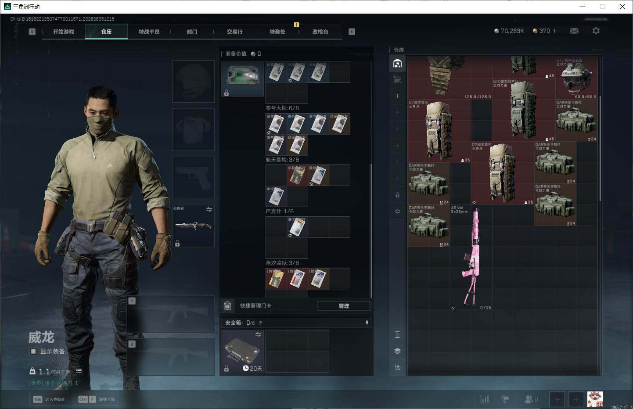Click the E next-tab key icon
Image resolution: width=633 pixels, height=409 pixels.
[x=352, y=32]
